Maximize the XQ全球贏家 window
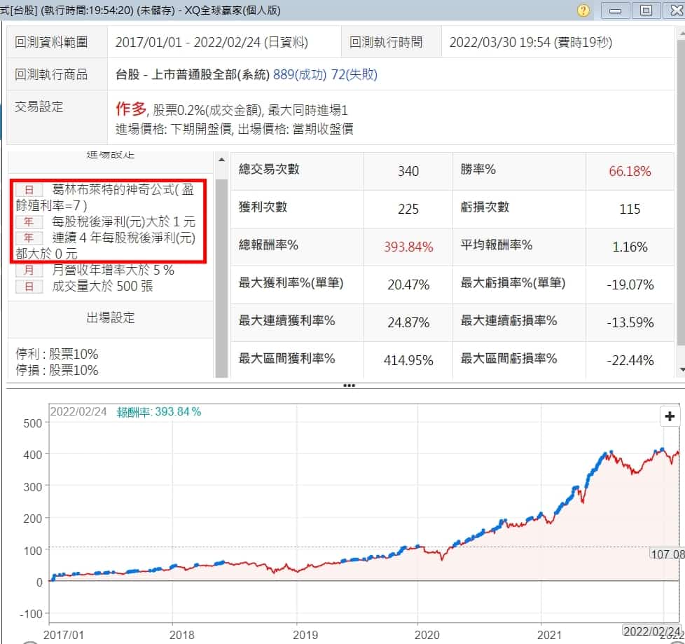Screen dimensions: 685x644 (x=646, y=11)
